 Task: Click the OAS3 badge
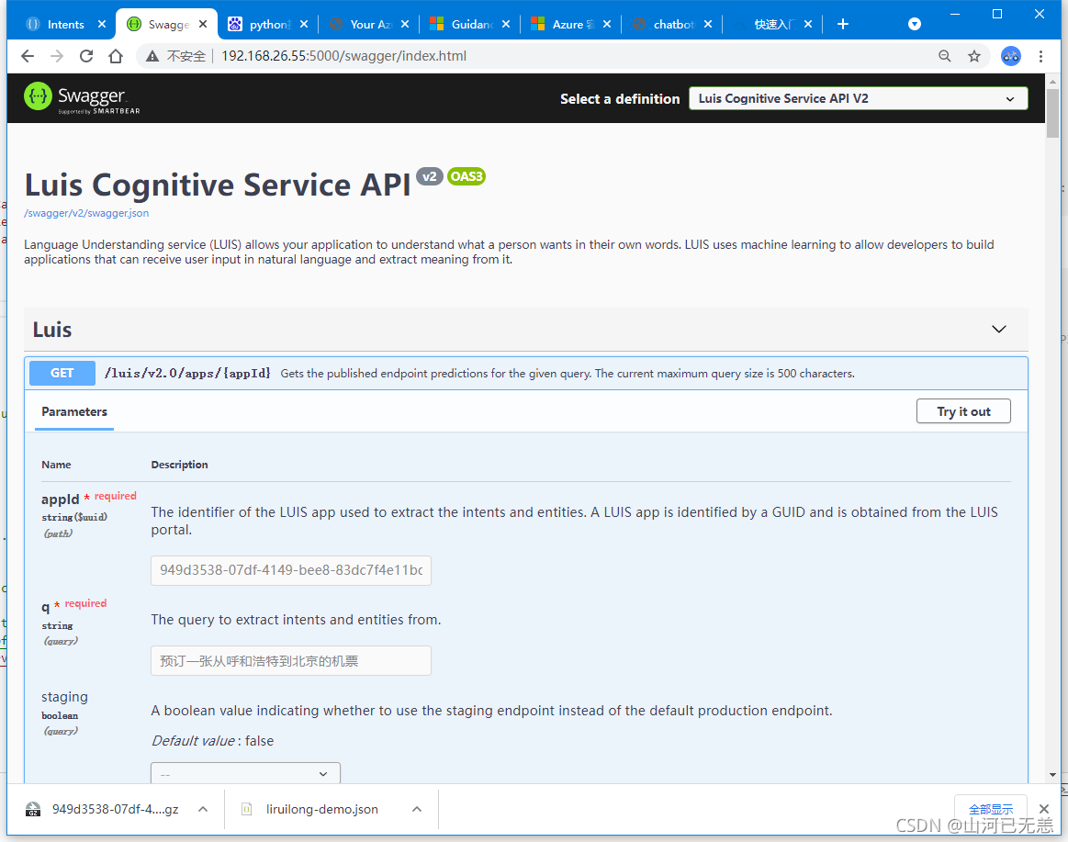pos(467,176)
